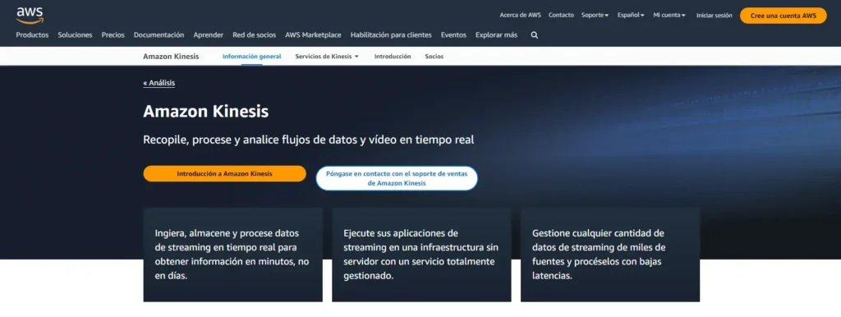
Task: Click the Iniciar sesión link
Action: [714, 16]
